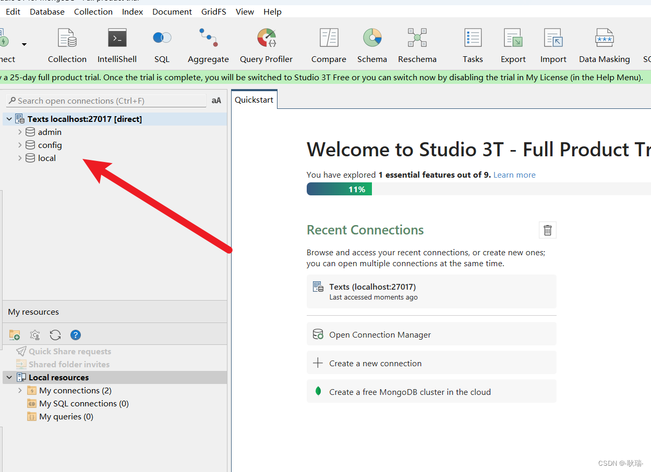
Task: Follow the Learn more link
Action: click(x=514, y=175)
